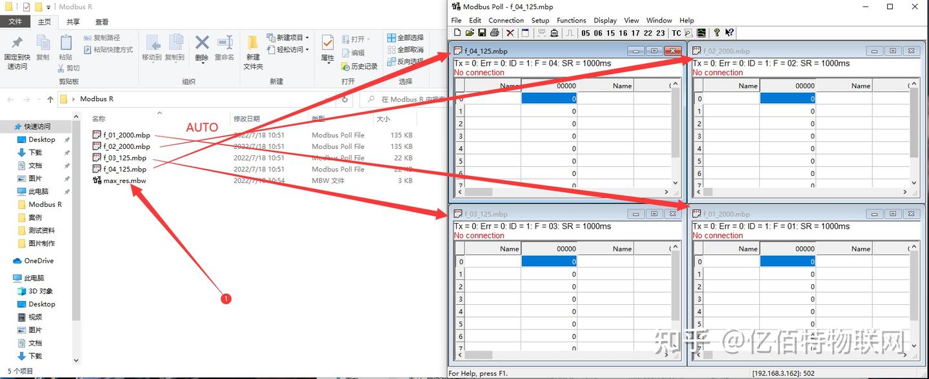Screen dimensions: 929x379
Task: Open the Connection menu in Modbus Poll
Action: [506, 20]
